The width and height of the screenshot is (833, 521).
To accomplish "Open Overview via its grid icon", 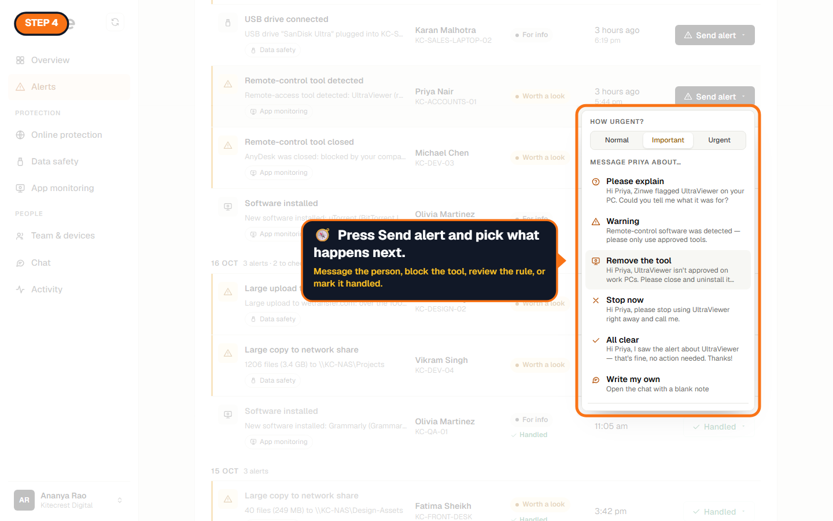I will click(20, 60).
